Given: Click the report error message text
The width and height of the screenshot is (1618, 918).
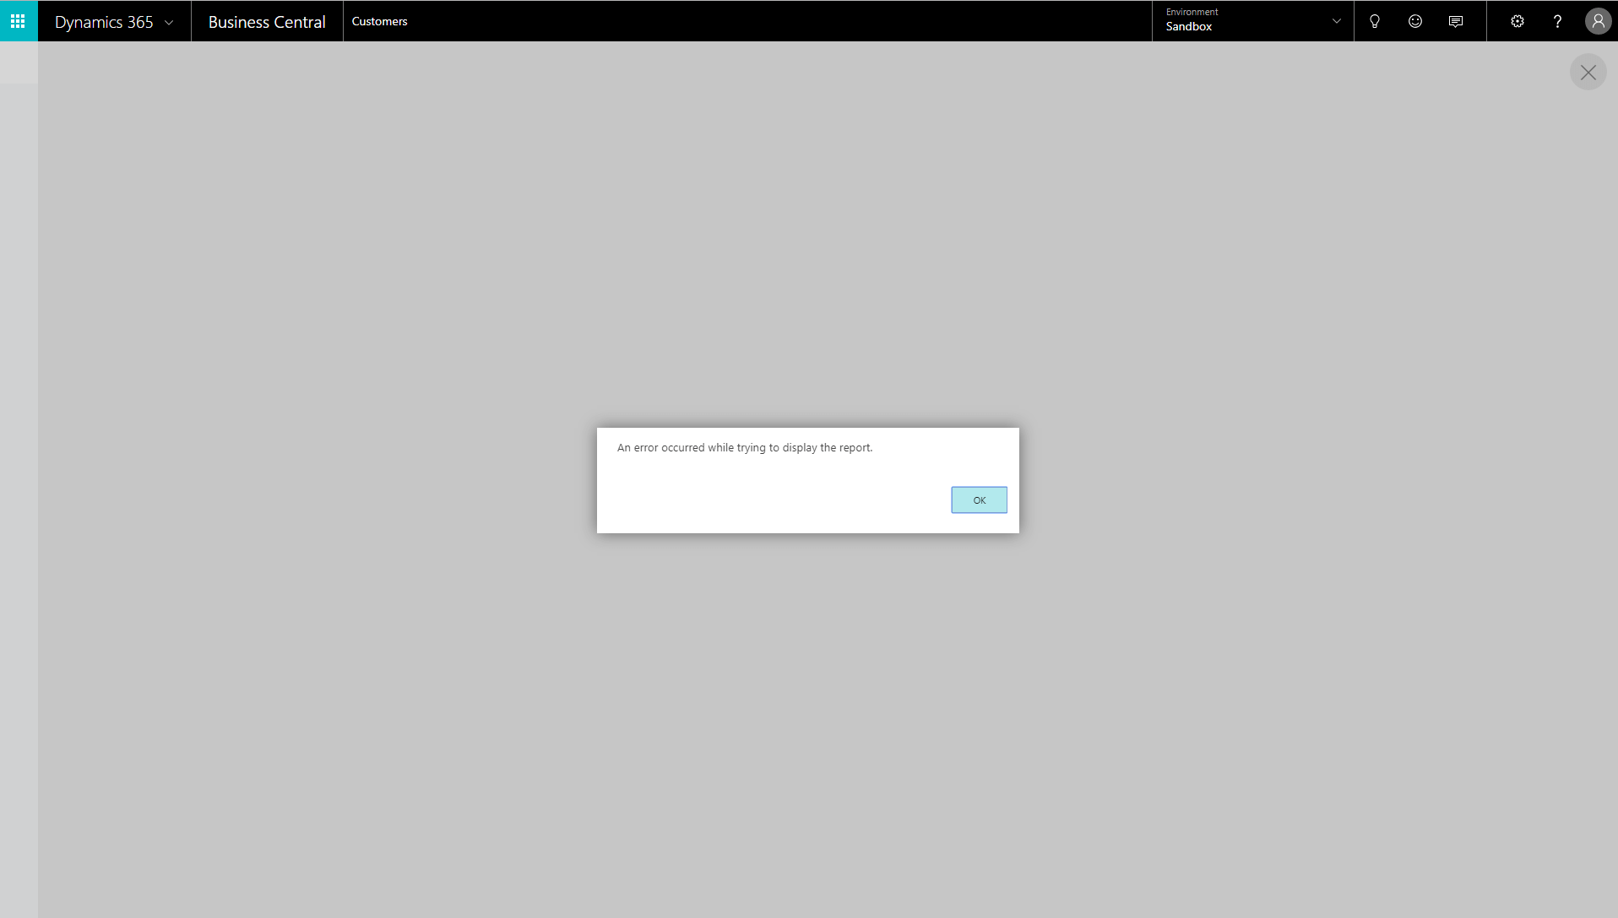Looking at the screenshot, I should click(x=745, y=448).
